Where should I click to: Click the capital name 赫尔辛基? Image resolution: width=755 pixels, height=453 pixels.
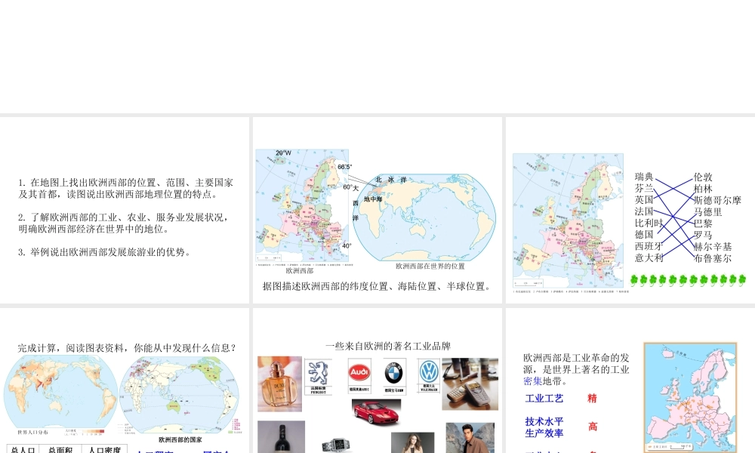[713, 246]
